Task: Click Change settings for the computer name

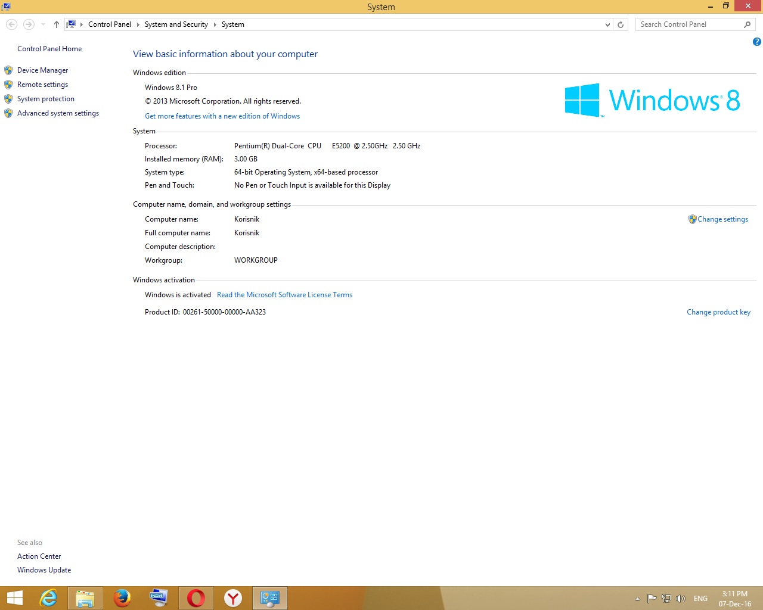Action: (722, 219)
